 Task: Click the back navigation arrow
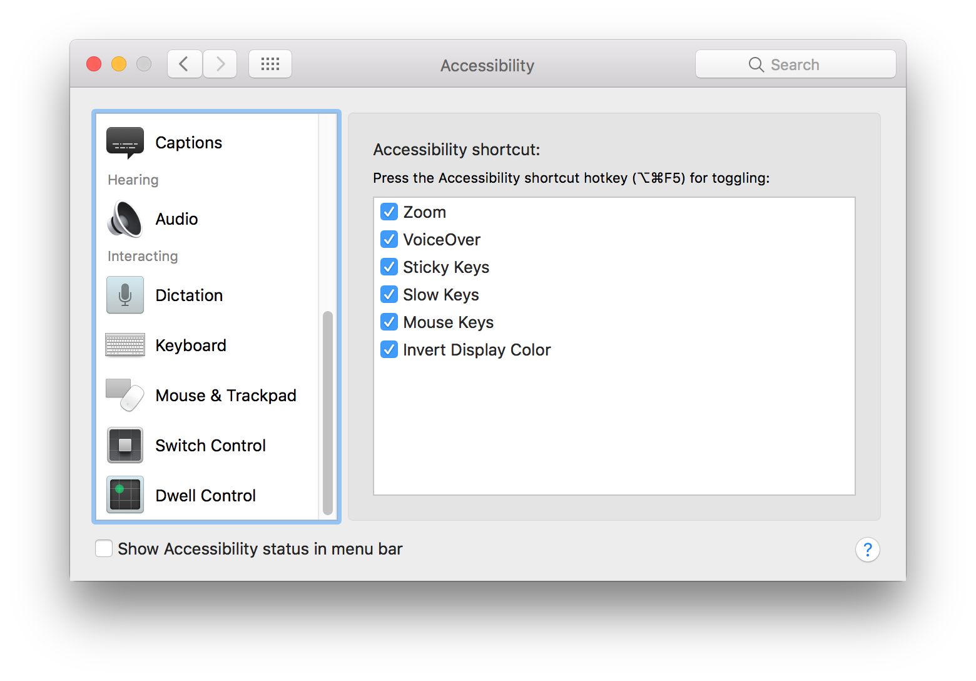click(x=184, y=63)
